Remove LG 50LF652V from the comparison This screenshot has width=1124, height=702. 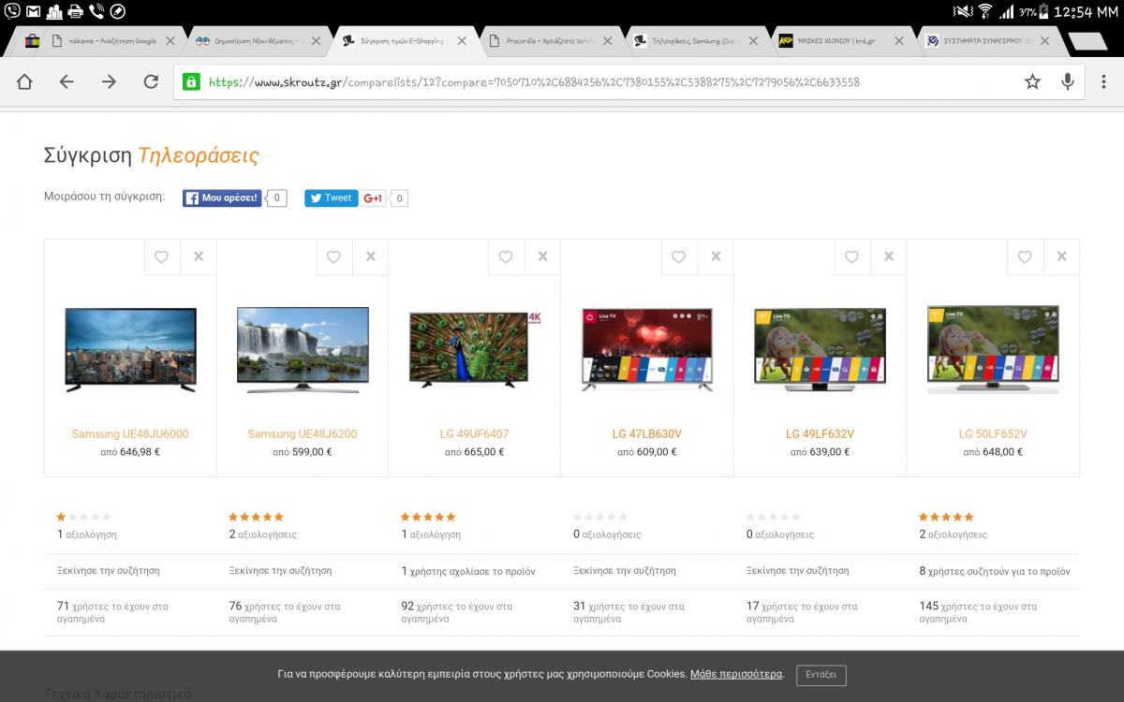[x=1061, y=257]
